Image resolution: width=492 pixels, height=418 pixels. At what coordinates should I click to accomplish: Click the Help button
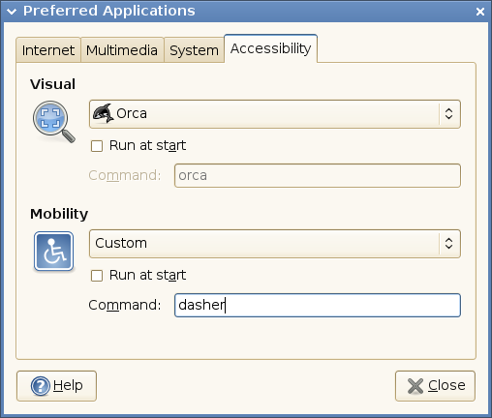(56, 386)
